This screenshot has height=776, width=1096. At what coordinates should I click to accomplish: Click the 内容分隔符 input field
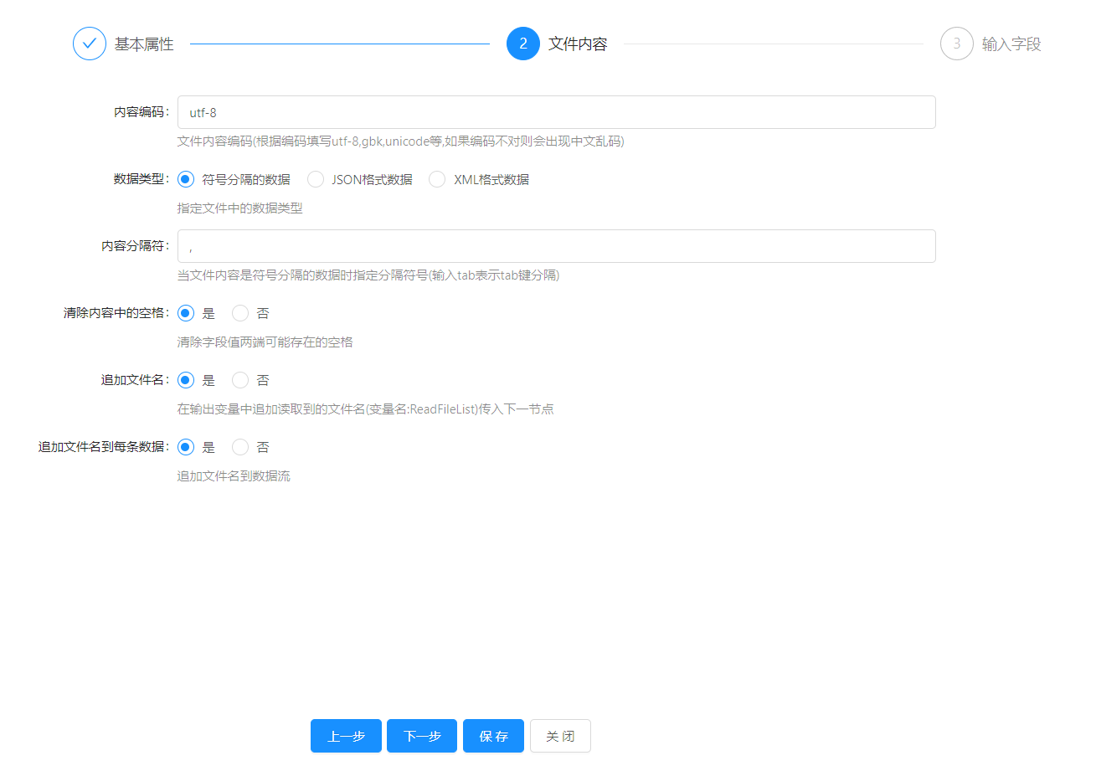tap(556, 246)
